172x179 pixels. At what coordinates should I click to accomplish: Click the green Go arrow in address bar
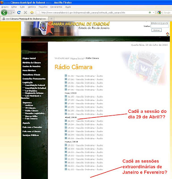[x=150, y=13]
